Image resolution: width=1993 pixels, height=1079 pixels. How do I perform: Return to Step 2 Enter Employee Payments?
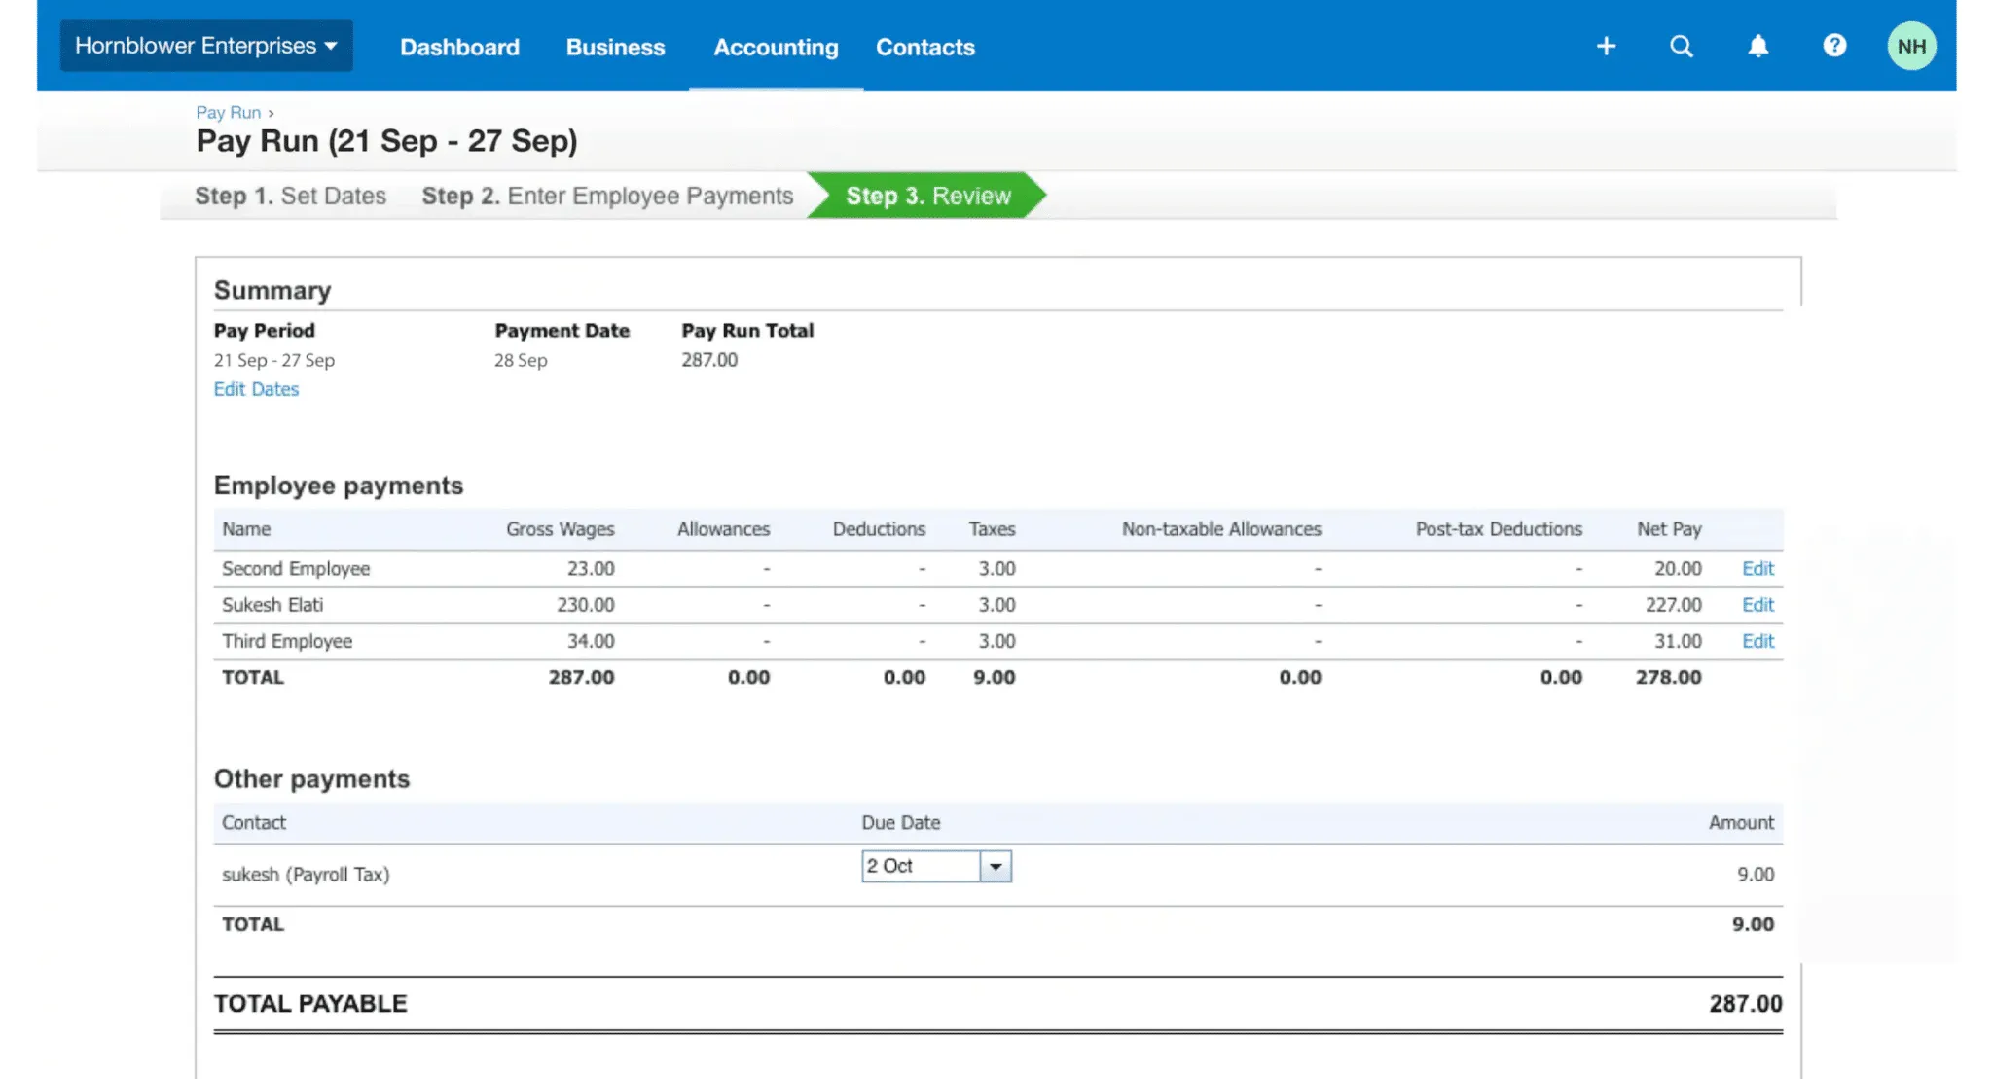point(607,196)
